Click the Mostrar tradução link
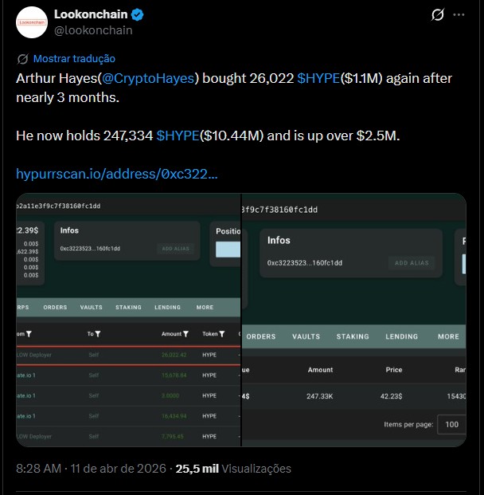 tap(74, 59)
